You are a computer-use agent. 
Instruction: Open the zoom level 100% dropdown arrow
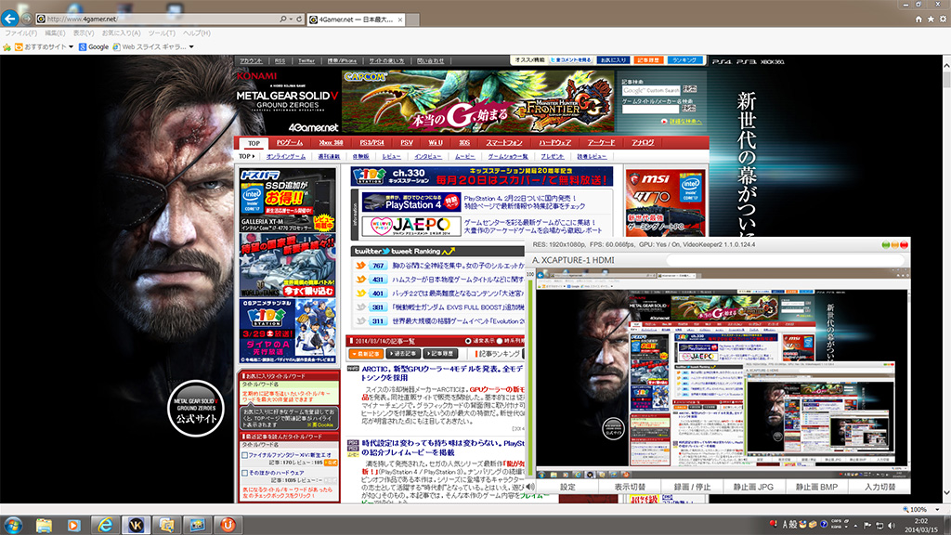click(937, 510)
